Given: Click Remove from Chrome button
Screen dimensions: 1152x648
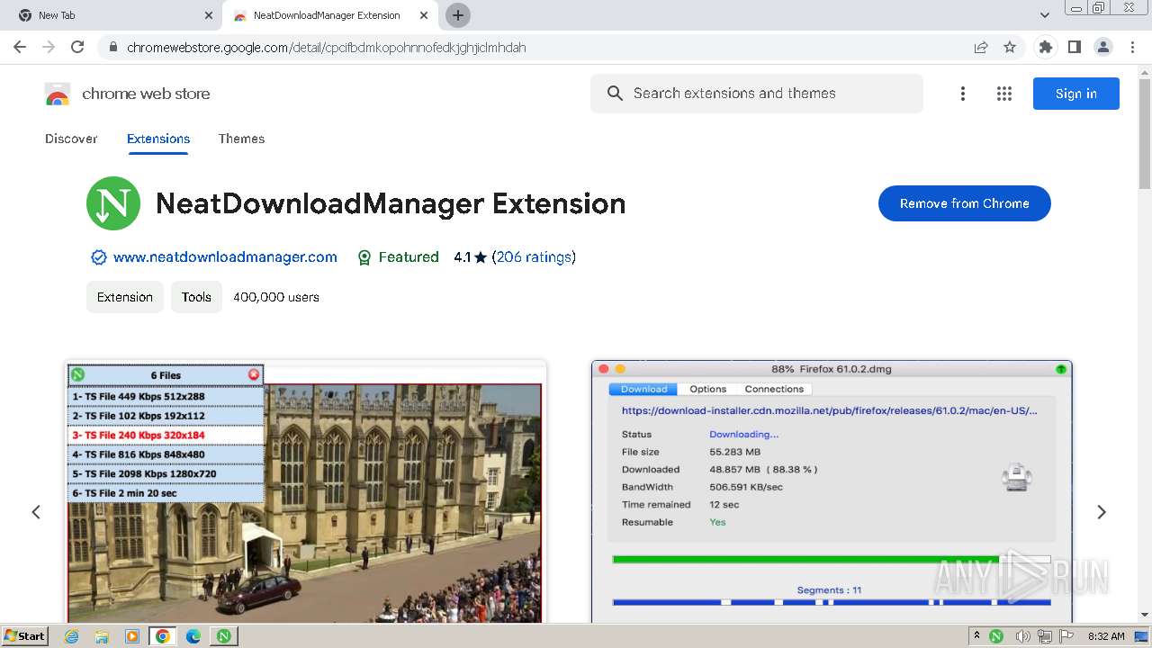Looking at the screenshot, I should [x=964, y=203].
